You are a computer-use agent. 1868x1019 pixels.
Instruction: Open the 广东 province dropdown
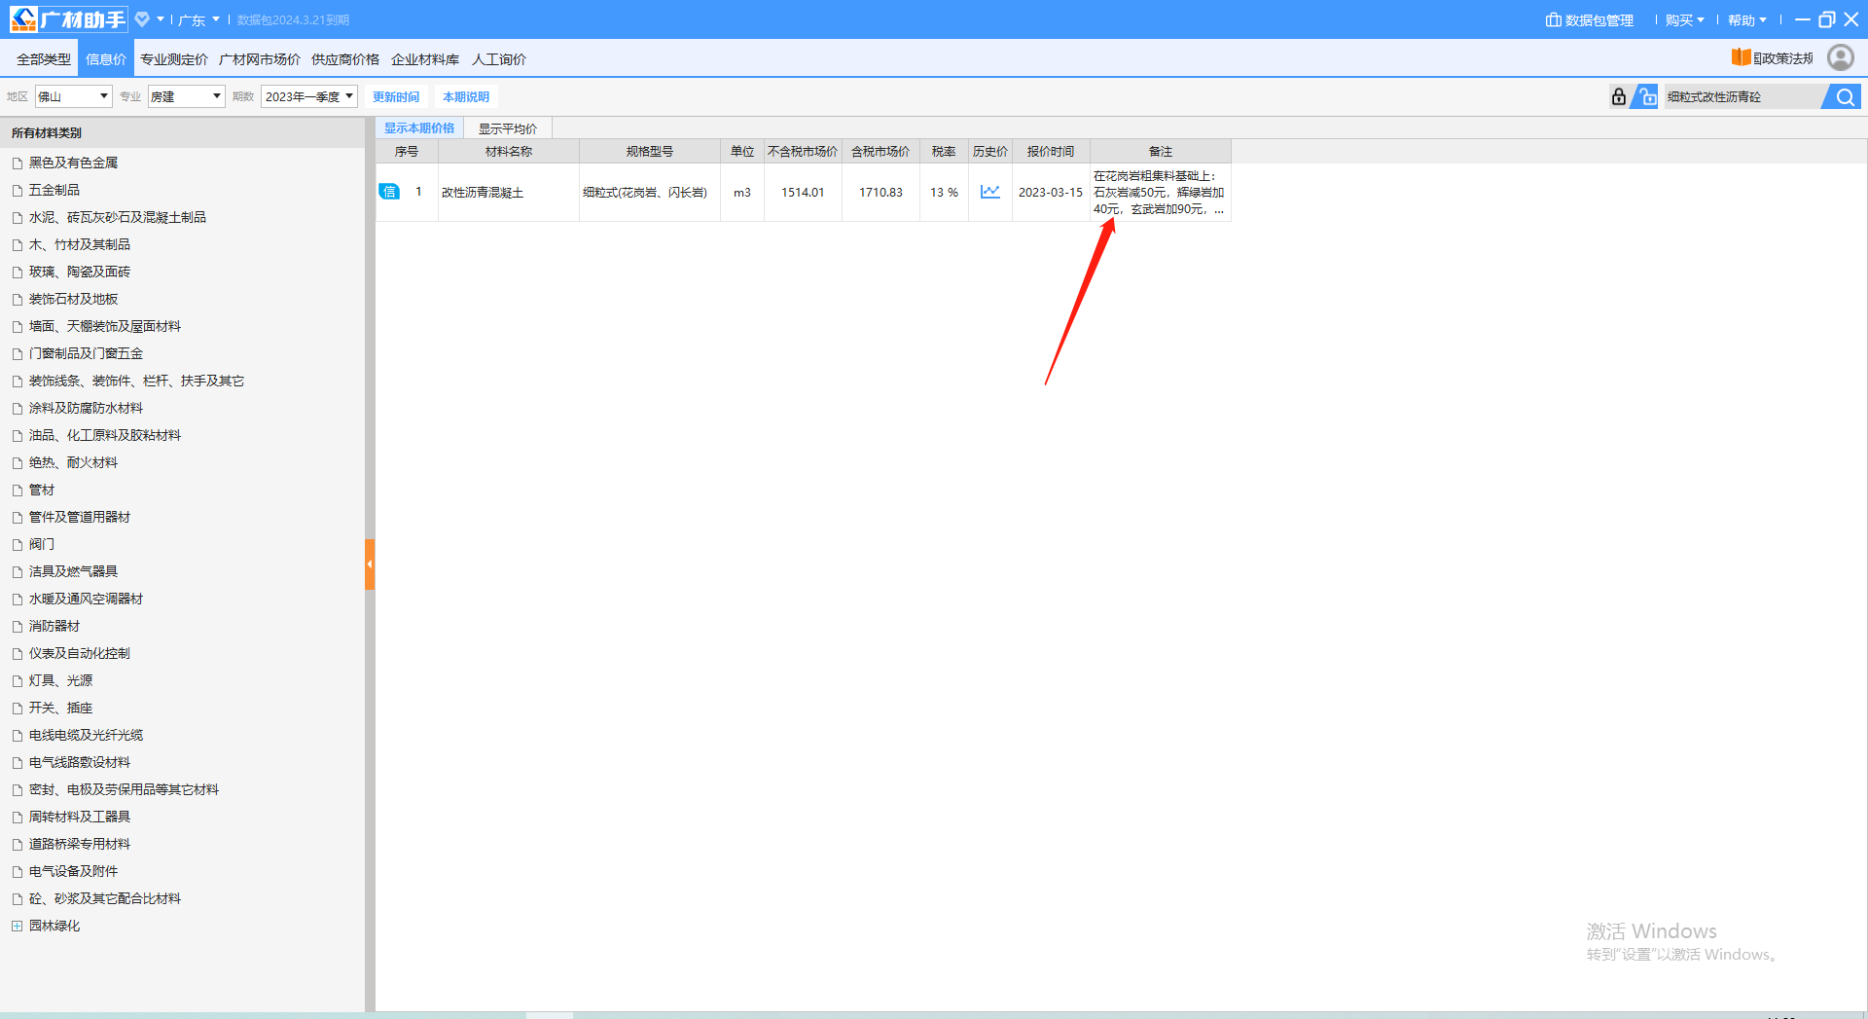(x=198, y=19)
